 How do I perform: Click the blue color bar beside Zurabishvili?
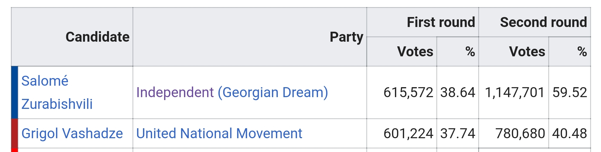click(15, 92)
